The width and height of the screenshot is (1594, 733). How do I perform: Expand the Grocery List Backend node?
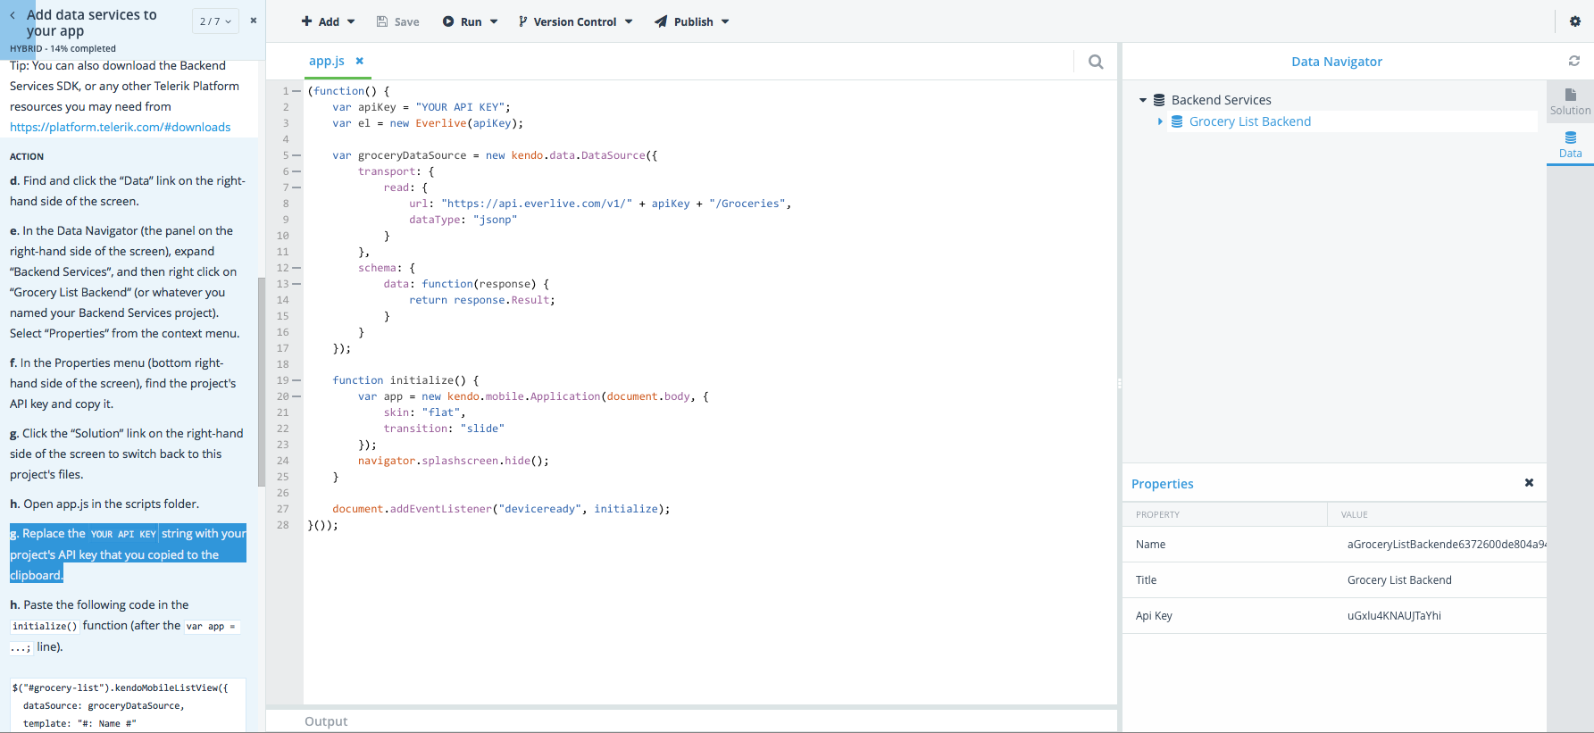tap(1160, 121)
